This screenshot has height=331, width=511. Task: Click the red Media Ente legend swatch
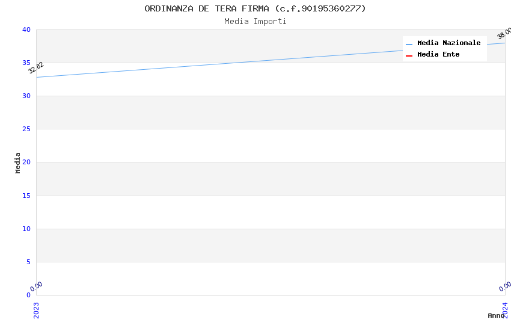[x=409, y=55]
